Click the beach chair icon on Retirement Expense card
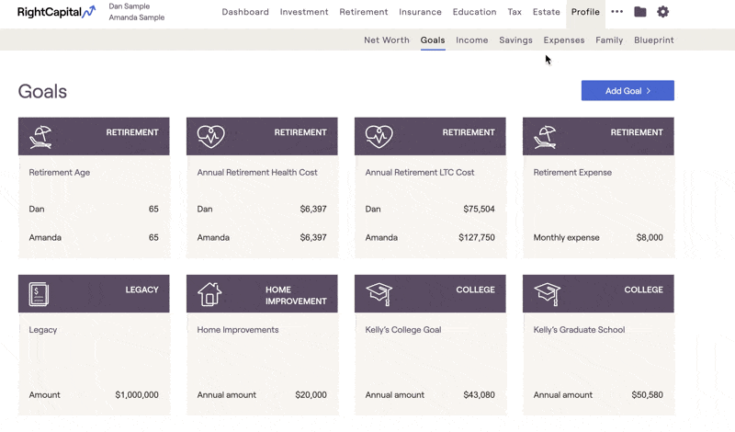 click(546, 137)
